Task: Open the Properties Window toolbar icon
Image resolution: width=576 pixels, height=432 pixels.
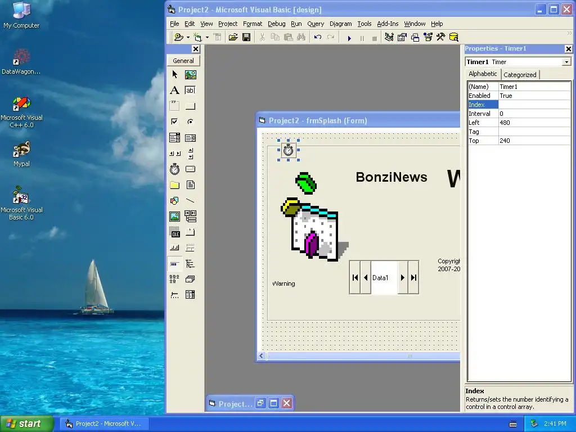Action: [402, 37]
